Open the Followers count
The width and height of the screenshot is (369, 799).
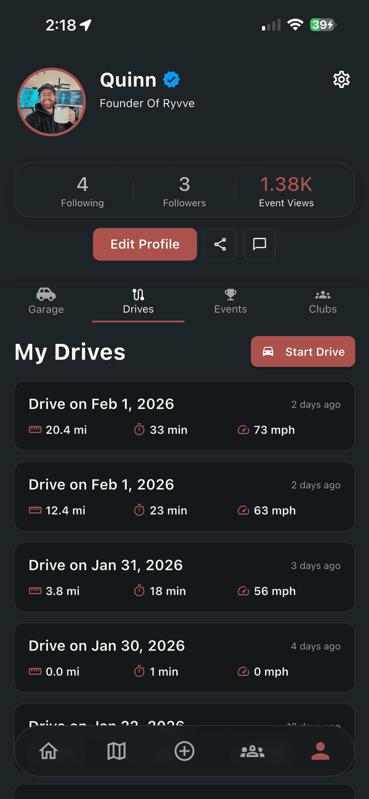[x=184, y=190]
